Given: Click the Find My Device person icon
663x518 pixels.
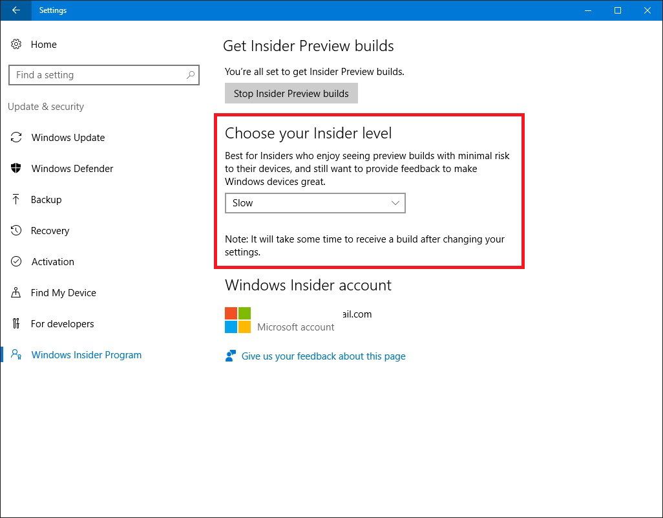Looking at the screenshot, I should click(x=16, y=292).
